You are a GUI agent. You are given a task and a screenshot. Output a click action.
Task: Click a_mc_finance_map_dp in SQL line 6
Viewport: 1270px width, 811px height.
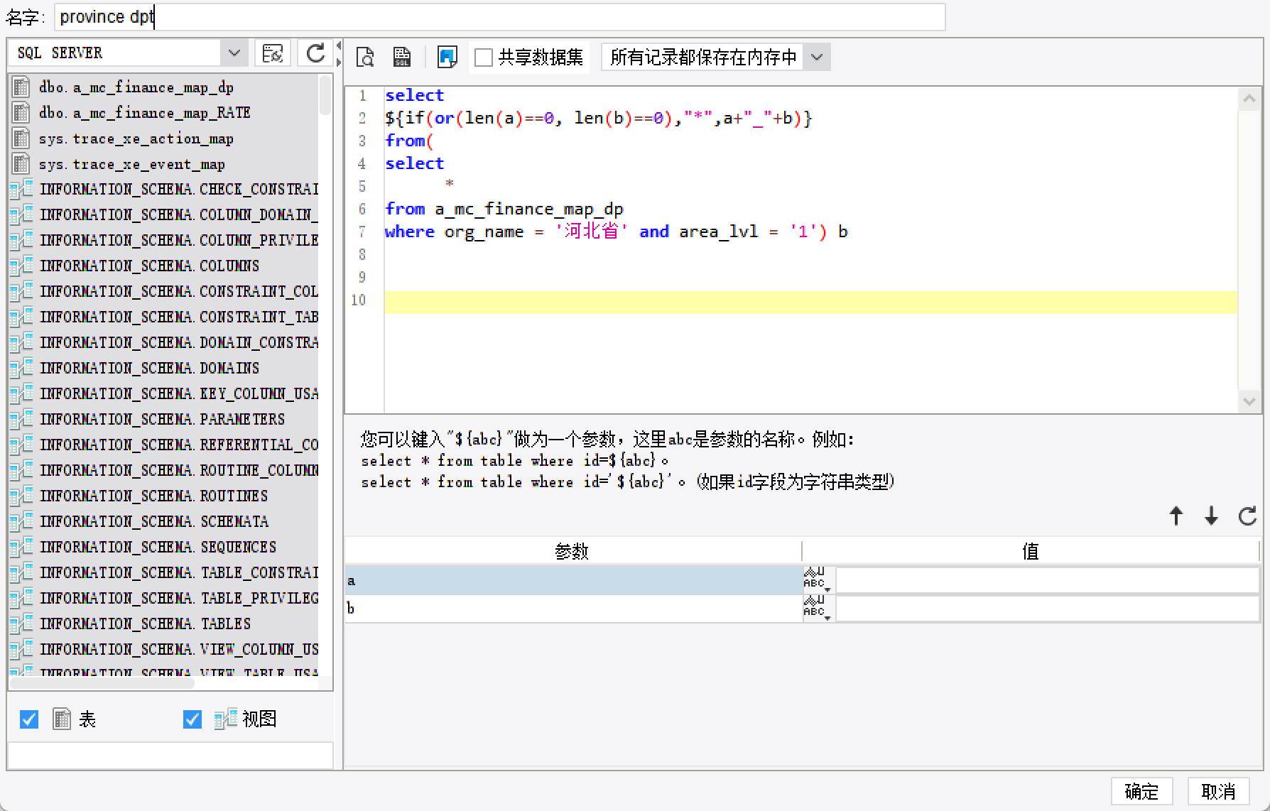(x=529, y=209)
